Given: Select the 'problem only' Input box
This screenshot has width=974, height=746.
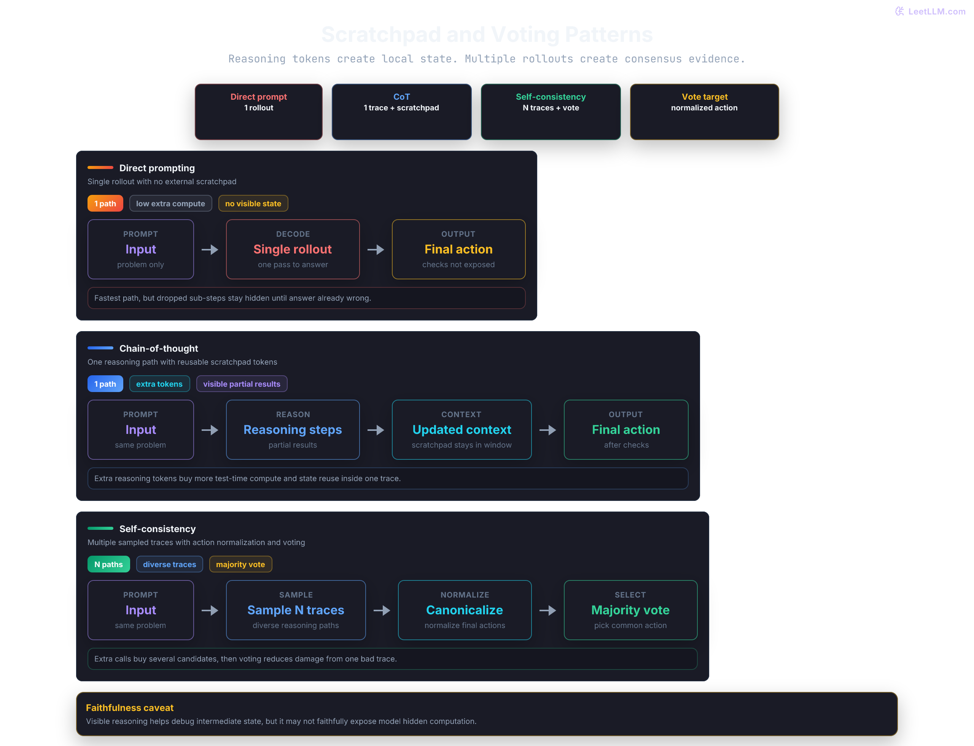Looking at the screenshot, I should [x=141, y=249].
